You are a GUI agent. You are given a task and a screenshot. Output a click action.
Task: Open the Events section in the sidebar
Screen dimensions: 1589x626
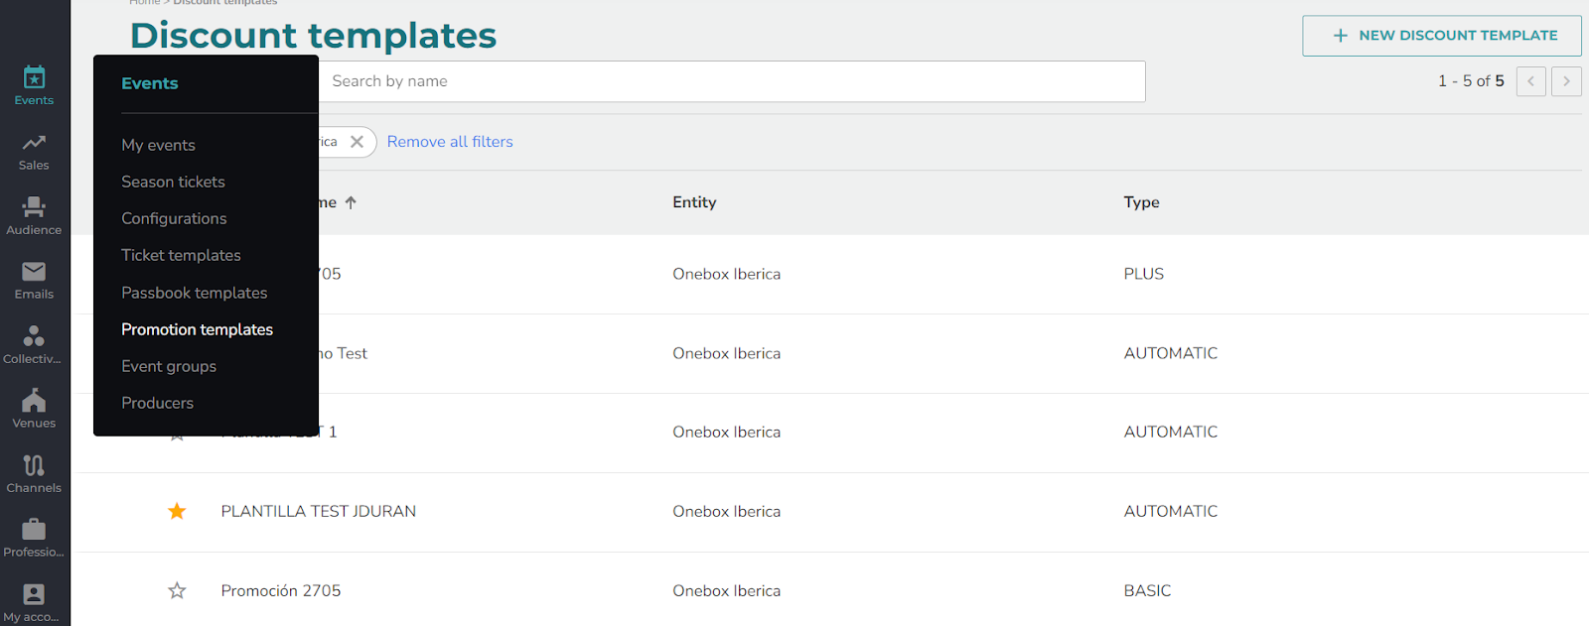(34, 85)
